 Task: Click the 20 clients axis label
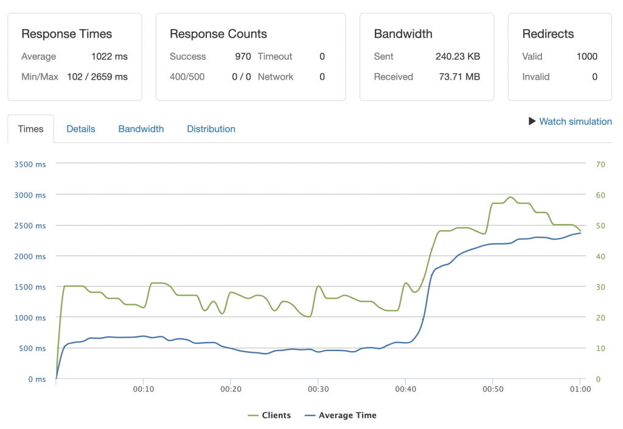[x=600, y=318]
